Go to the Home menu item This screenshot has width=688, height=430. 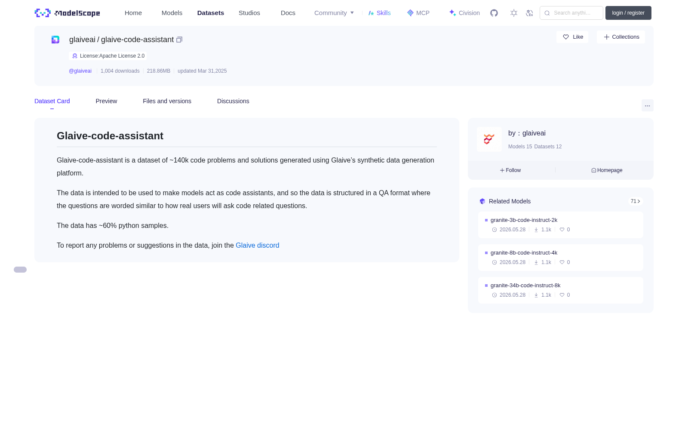(133, 13)
